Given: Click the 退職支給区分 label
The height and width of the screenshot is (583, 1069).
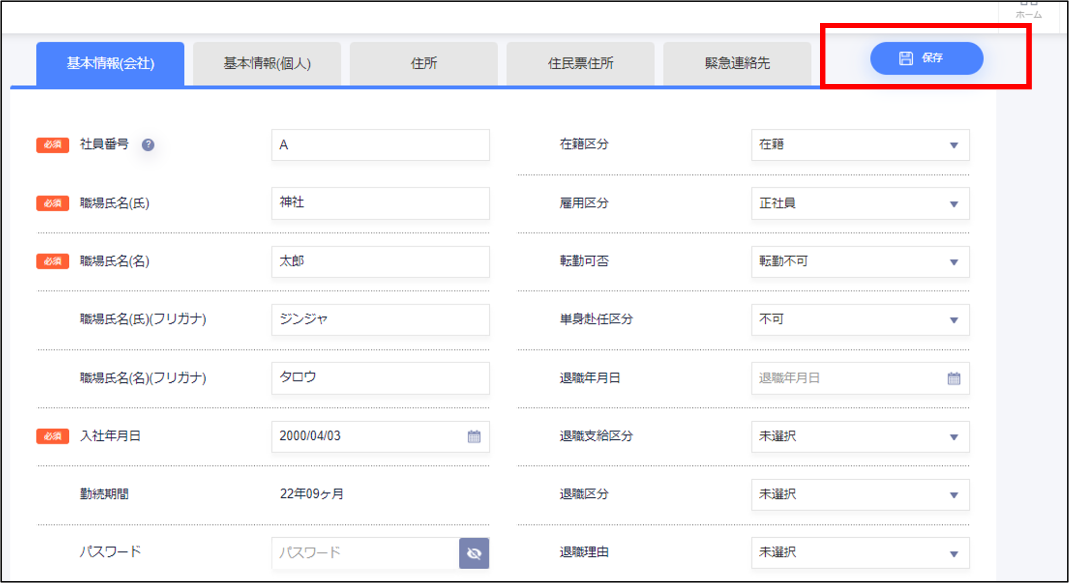Looking at the screenshot, I should point(596,436).
